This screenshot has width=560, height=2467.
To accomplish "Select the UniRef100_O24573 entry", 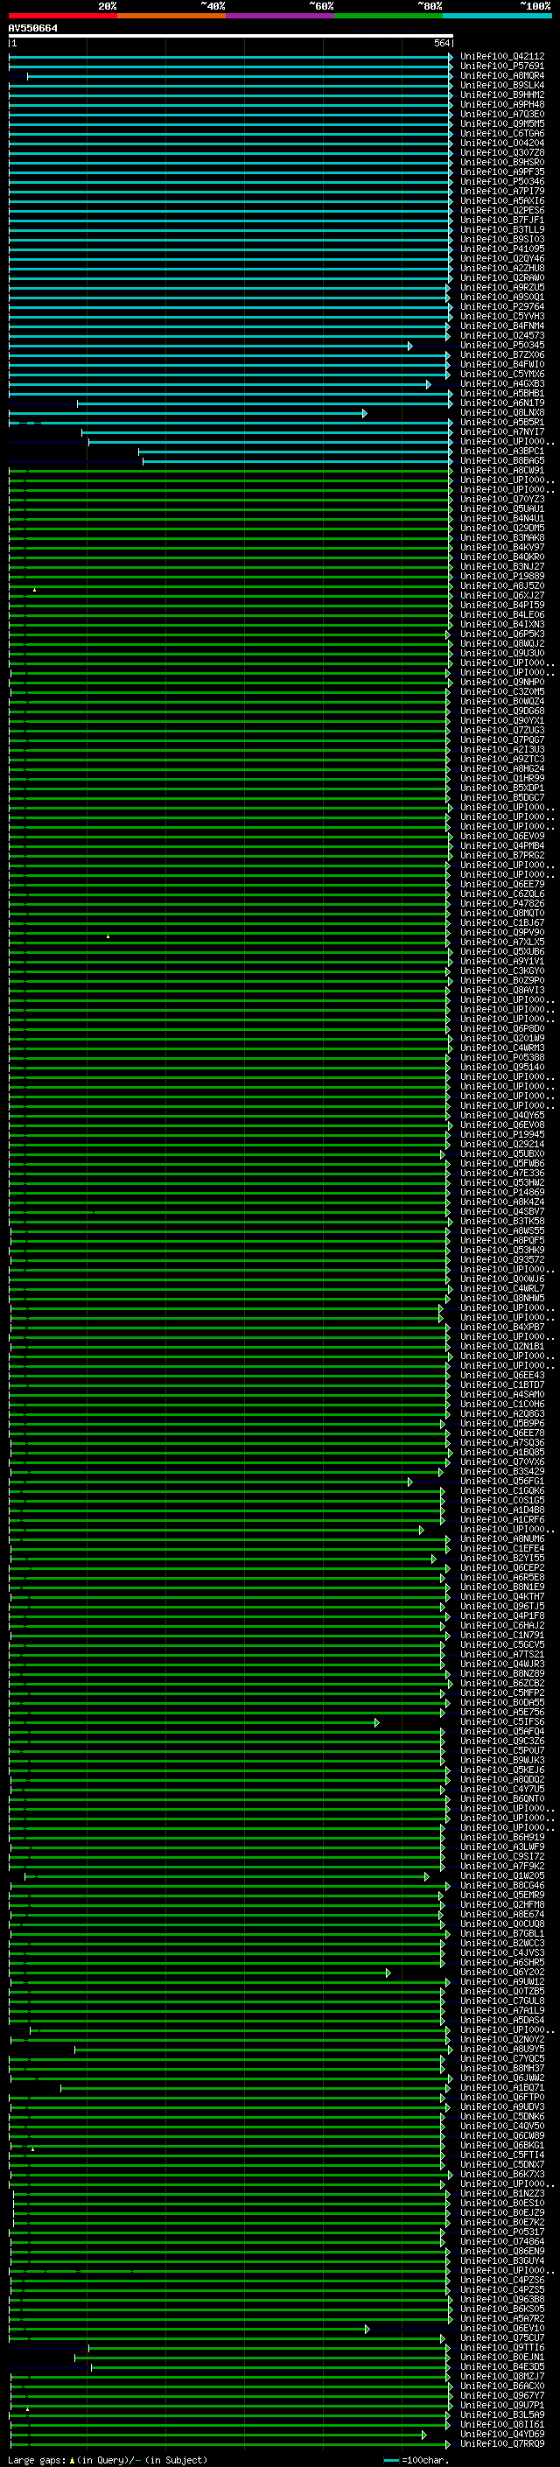I will click(x=501, y=336).
